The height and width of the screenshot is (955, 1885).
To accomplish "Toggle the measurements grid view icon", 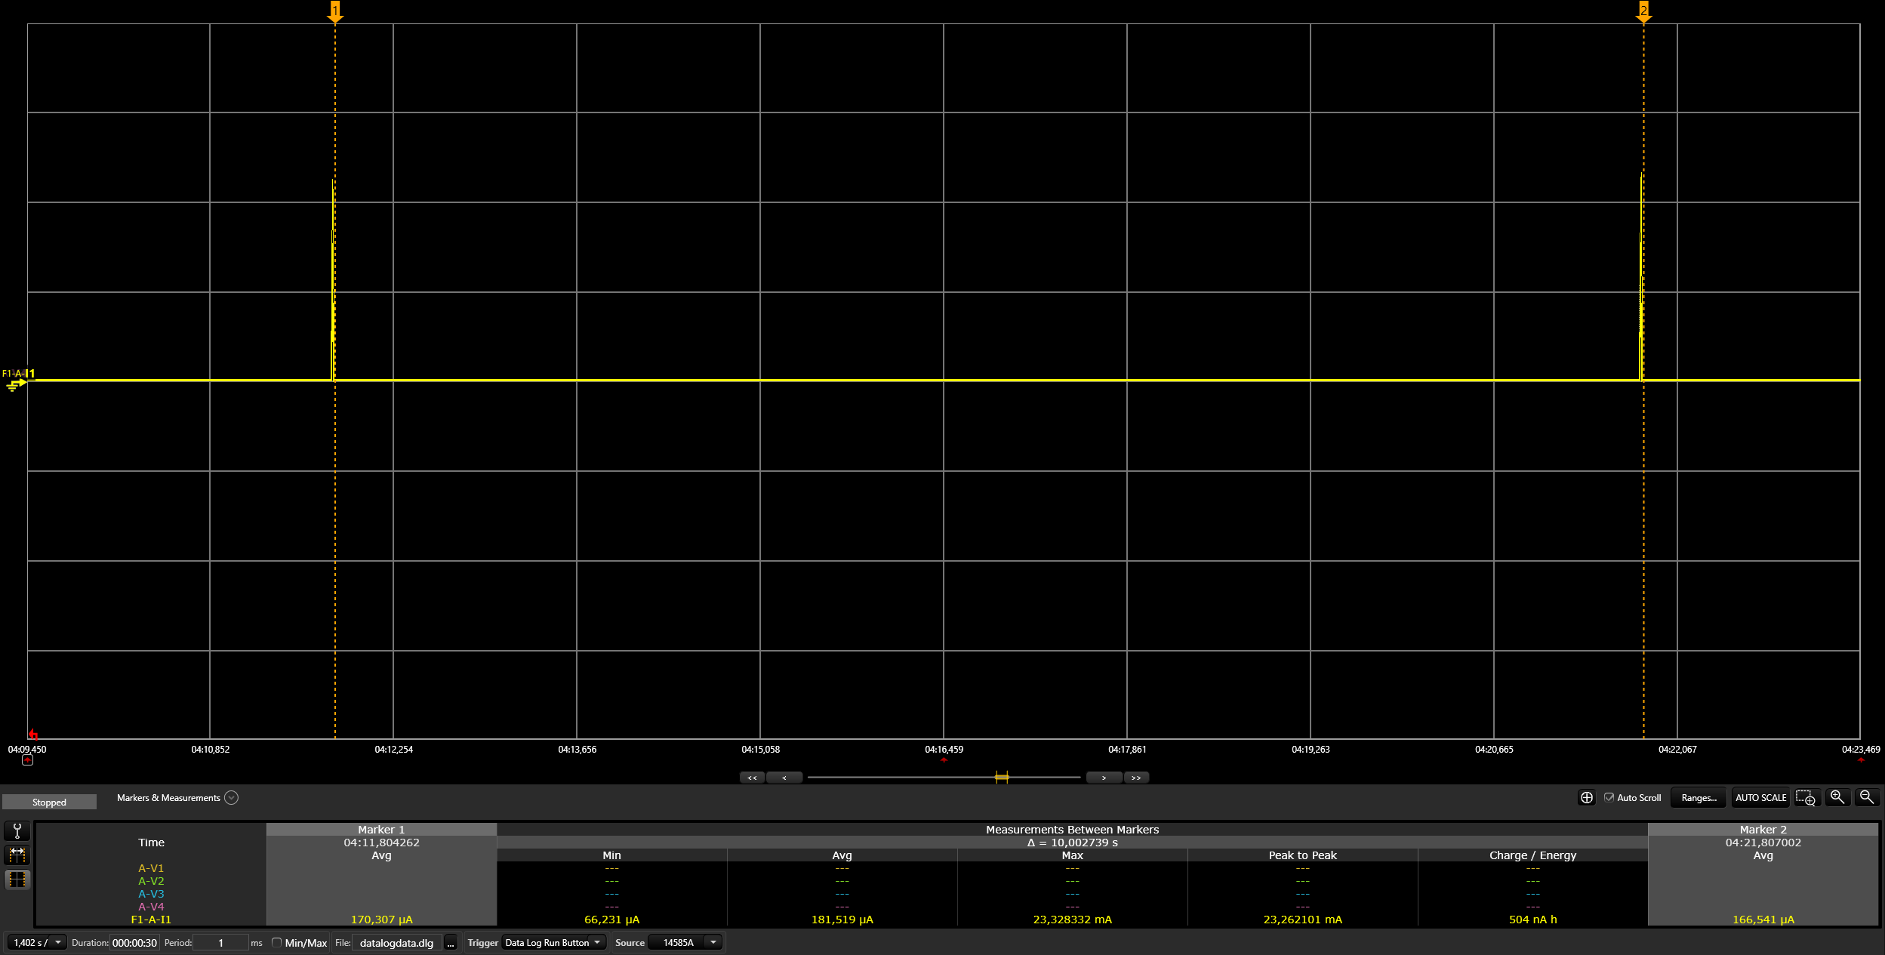I will (x=17, y=880).
